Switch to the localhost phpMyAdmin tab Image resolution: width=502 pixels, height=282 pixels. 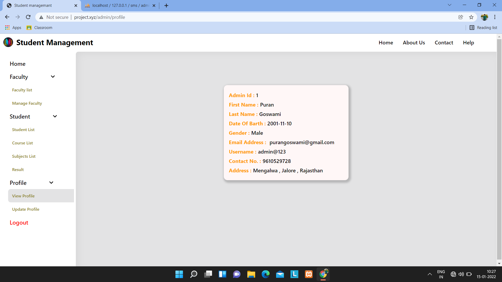pos(118,5)
